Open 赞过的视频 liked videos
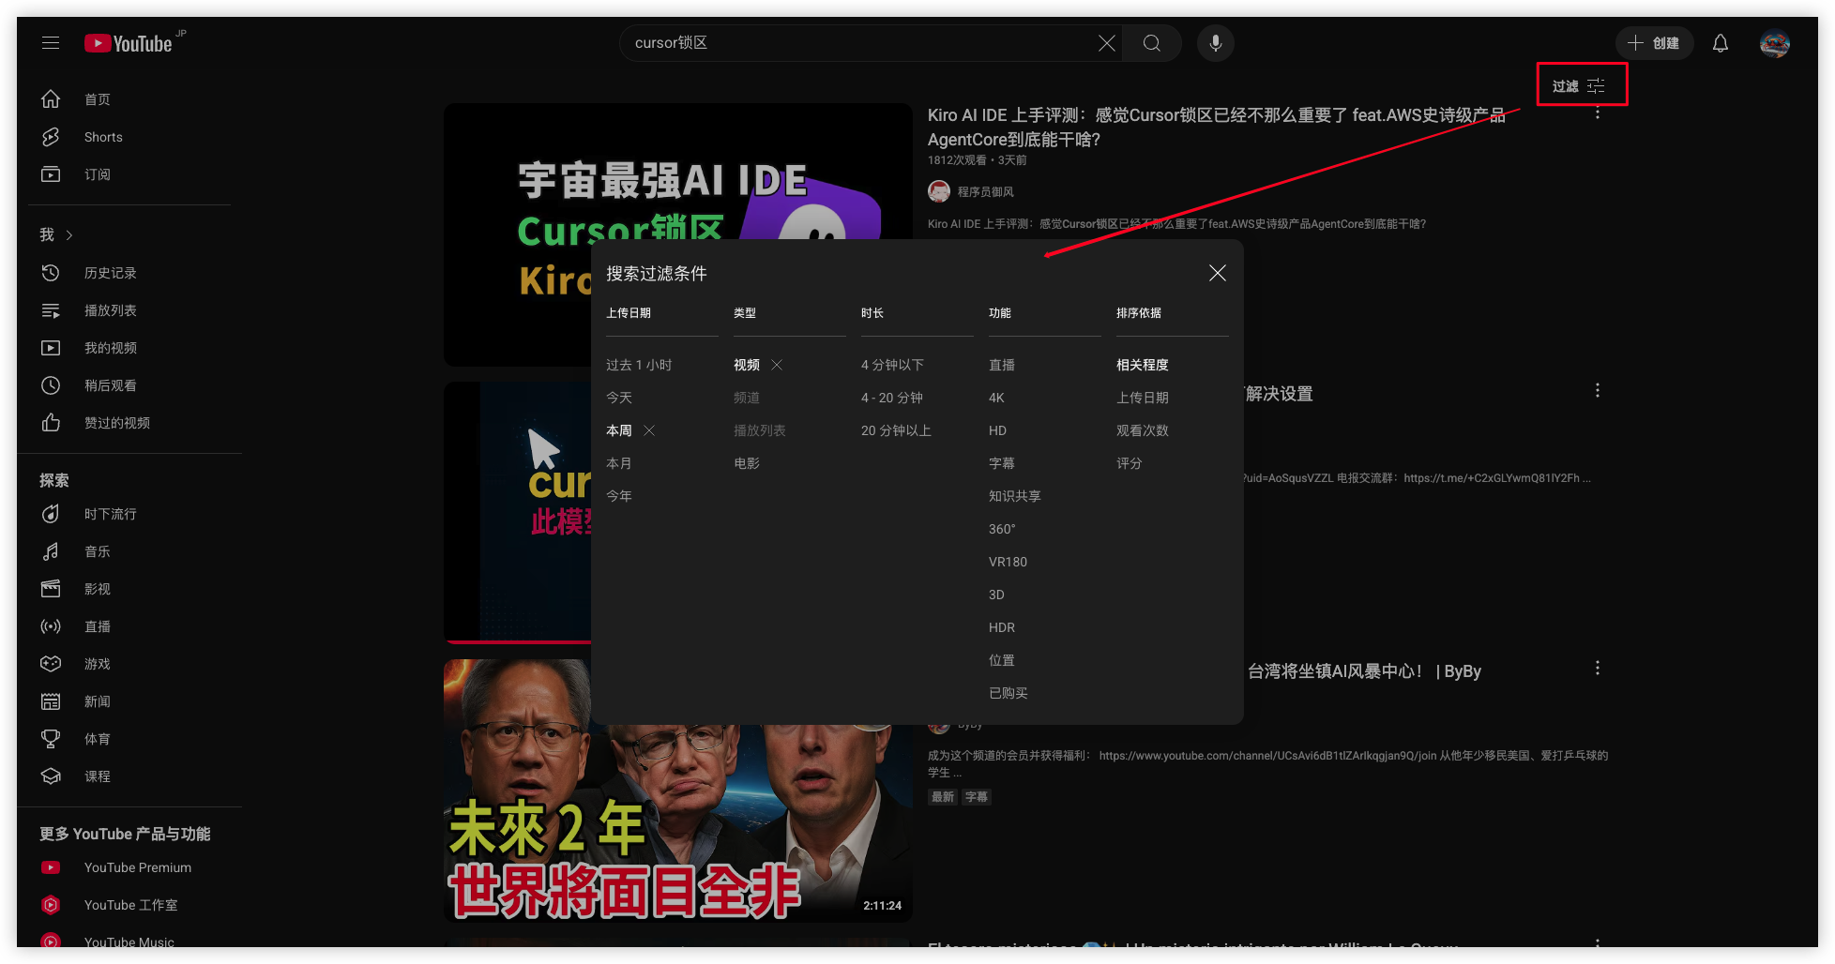Image resolution: width=1835 pixels, height=964 pixels. [x=129, y=423]
